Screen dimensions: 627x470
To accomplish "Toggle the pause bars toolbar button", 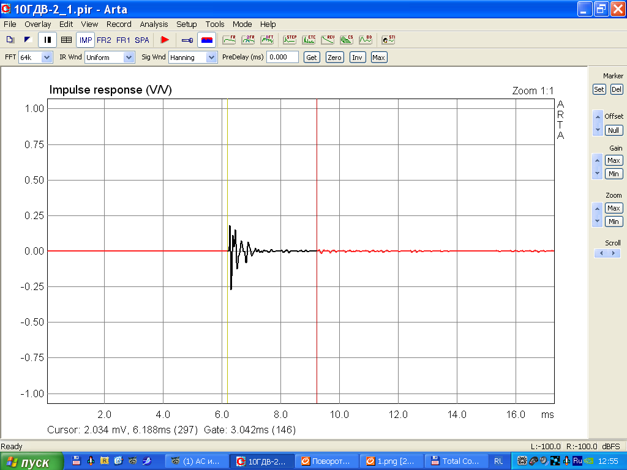I will [x=47, y=40].
